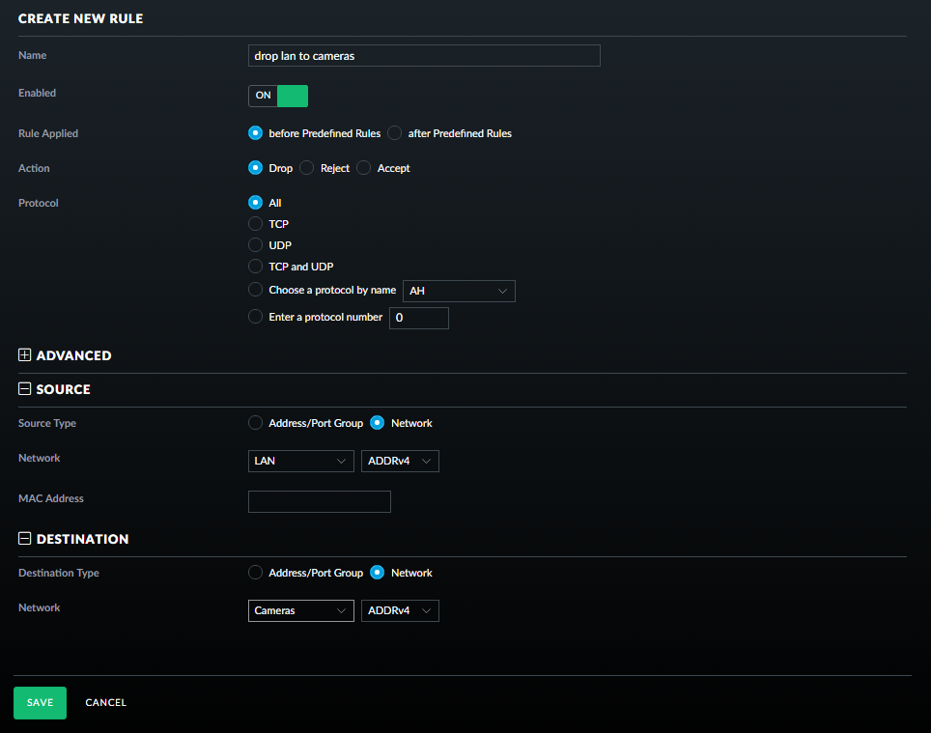Click the Save button
This screenshot has width=931, height=733.
click(40, 703)
